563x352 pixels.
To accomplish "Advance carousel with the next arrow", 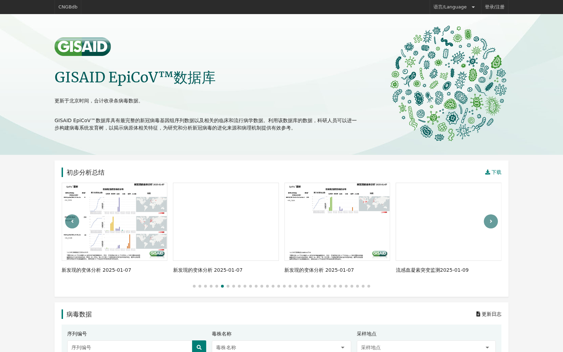I will tap(491, 221).
